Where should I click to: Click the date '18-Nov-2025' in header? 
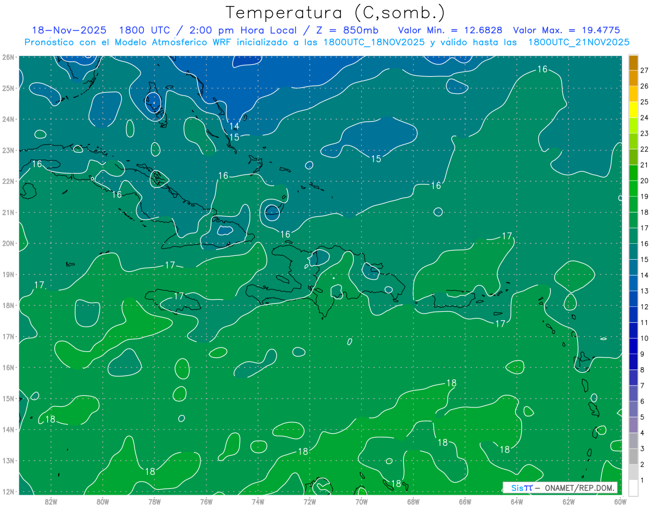[x=69, y=30]
